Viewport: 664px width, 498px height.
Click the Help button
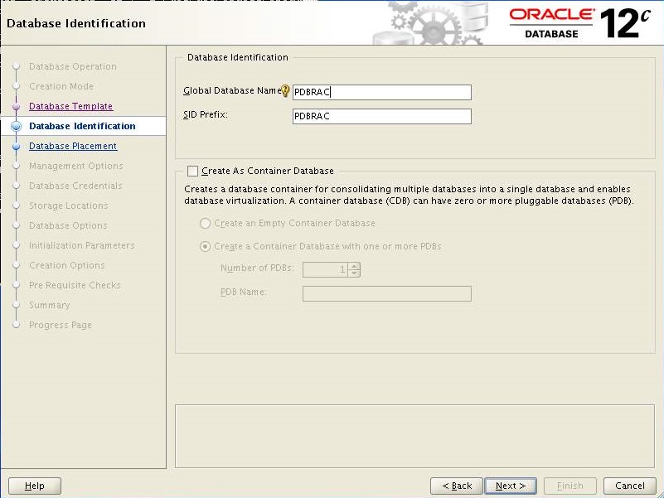[35, 486]
